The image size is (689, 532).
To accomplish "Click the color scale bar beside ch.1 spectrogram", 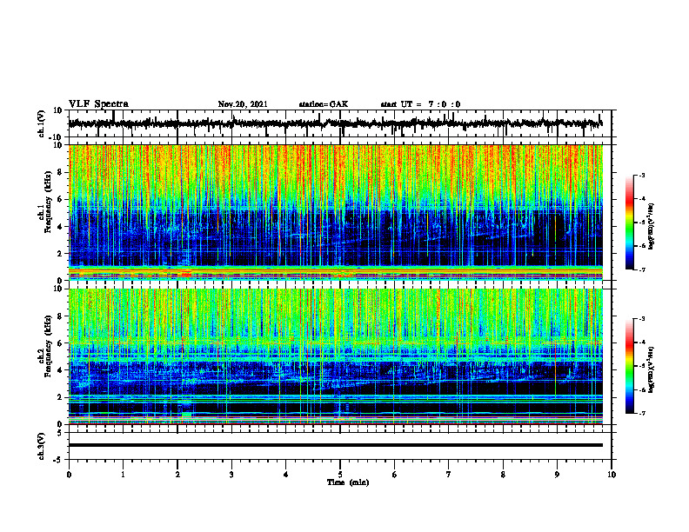I will pos(630,223).
